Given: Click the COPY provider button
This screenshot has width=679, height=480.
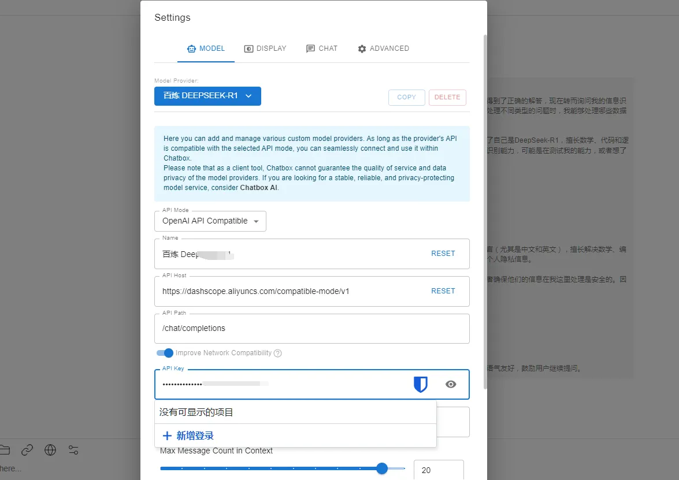Looking at the screenshot, I should 407,98.
